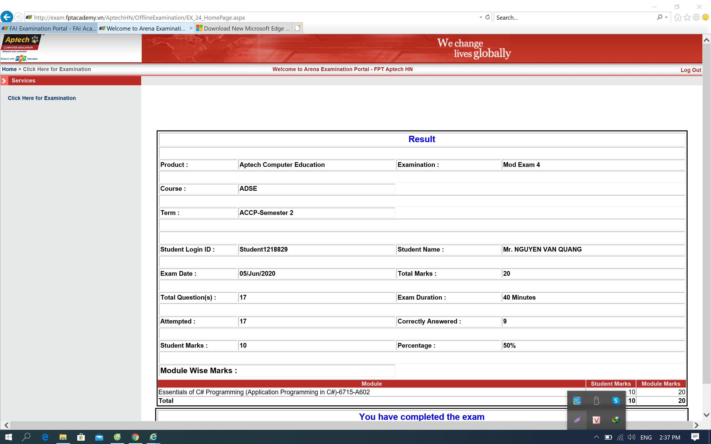
Task: Click the vertical scrollbar thumb
Action: tap(706, 214)
